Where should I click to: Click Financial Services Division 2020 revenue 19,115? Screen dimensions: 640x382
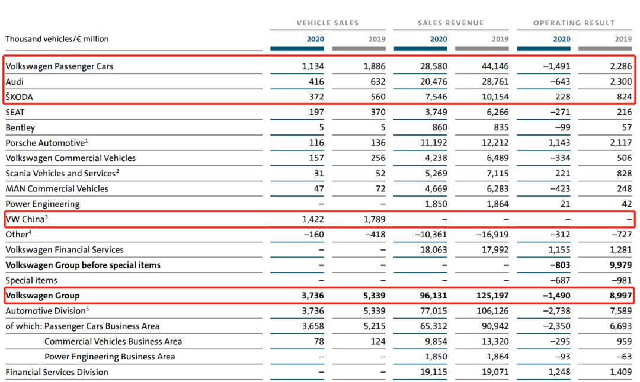click(434, 372)
